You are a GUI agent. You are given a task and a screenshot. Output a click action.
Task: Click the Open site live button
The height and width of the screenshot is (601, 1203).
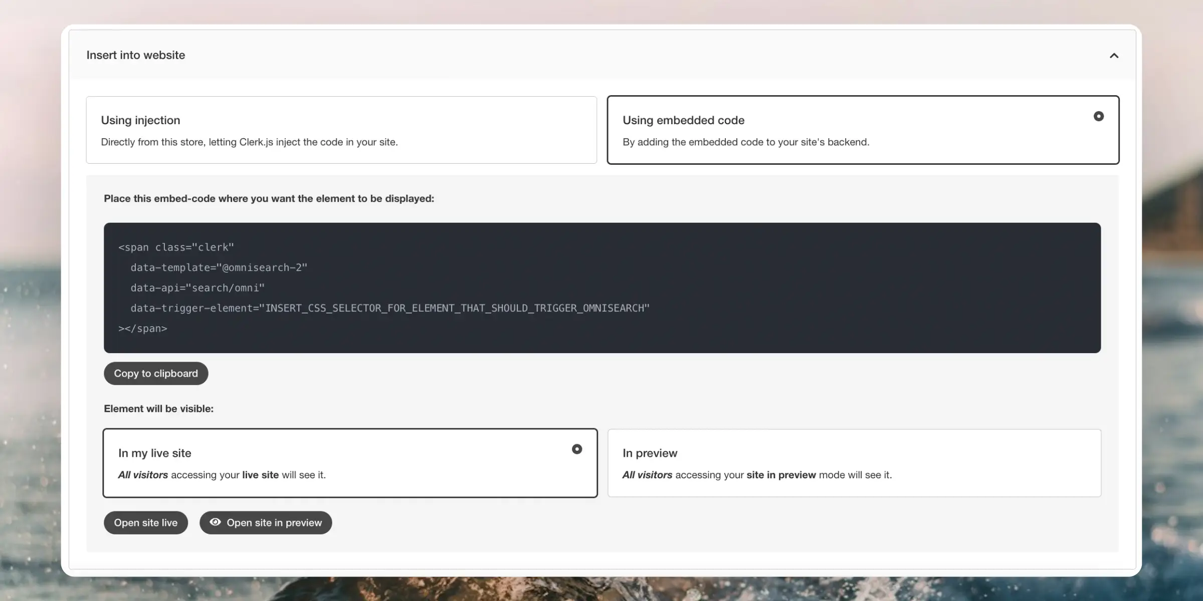click(145, 522)
